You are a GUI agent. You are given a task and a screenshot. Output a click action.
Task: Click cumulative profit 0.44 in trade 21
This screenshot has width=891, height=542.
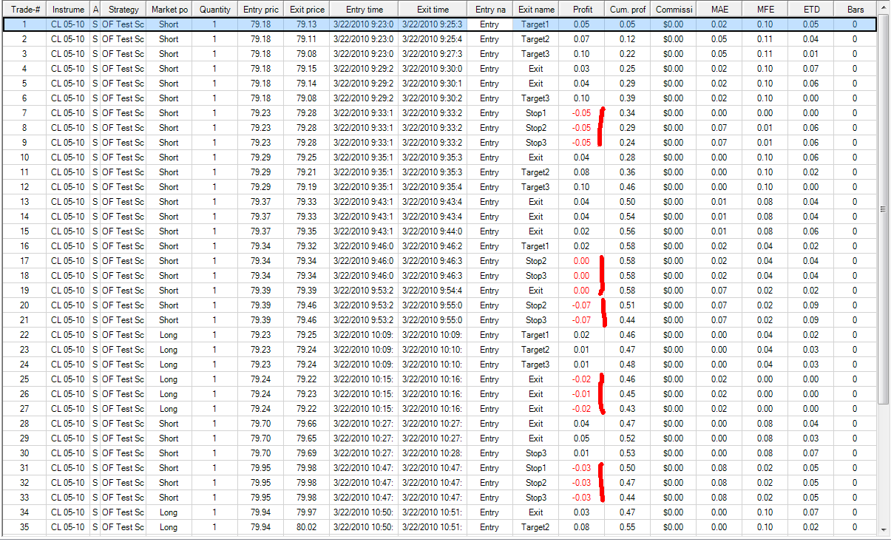tap(628, 320)
